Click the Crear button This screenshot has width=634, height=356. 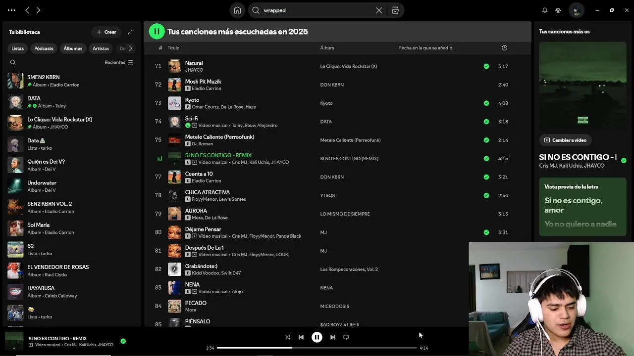pos(106,32)
